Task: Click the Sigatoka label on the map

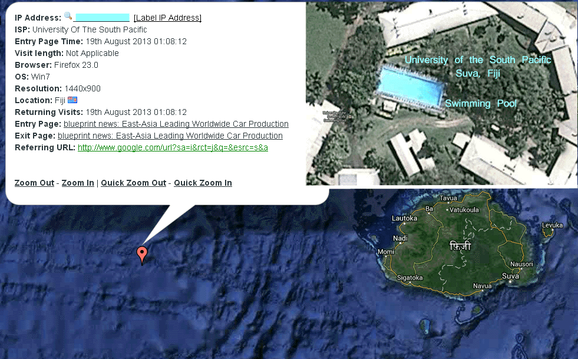Action: [409, 278]
